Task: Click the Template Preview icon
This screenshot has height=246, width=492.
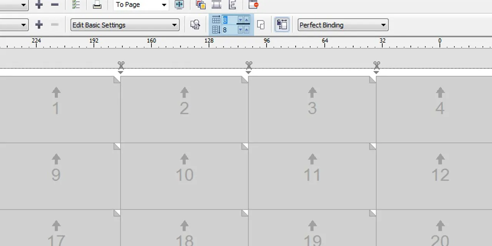Action: click(x=195, y=25)
